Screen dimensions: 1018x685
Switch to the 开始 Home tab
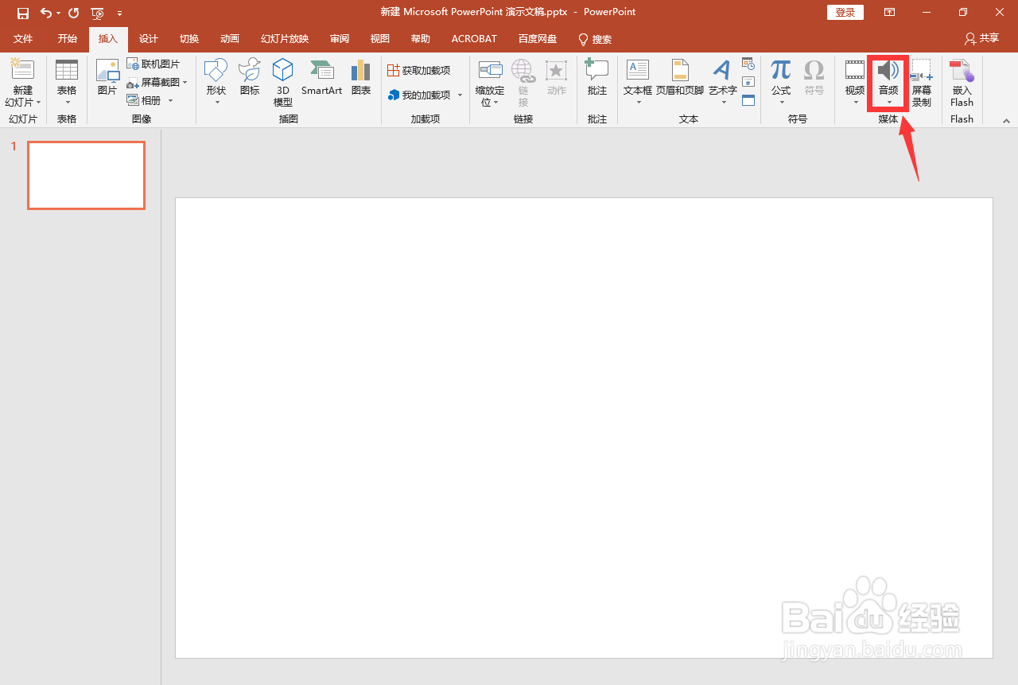pos(68,39)
